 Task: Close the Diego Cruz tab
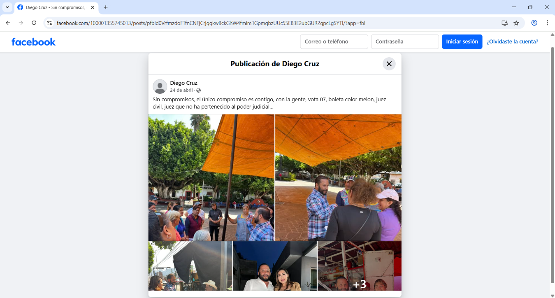click(92, 7)
